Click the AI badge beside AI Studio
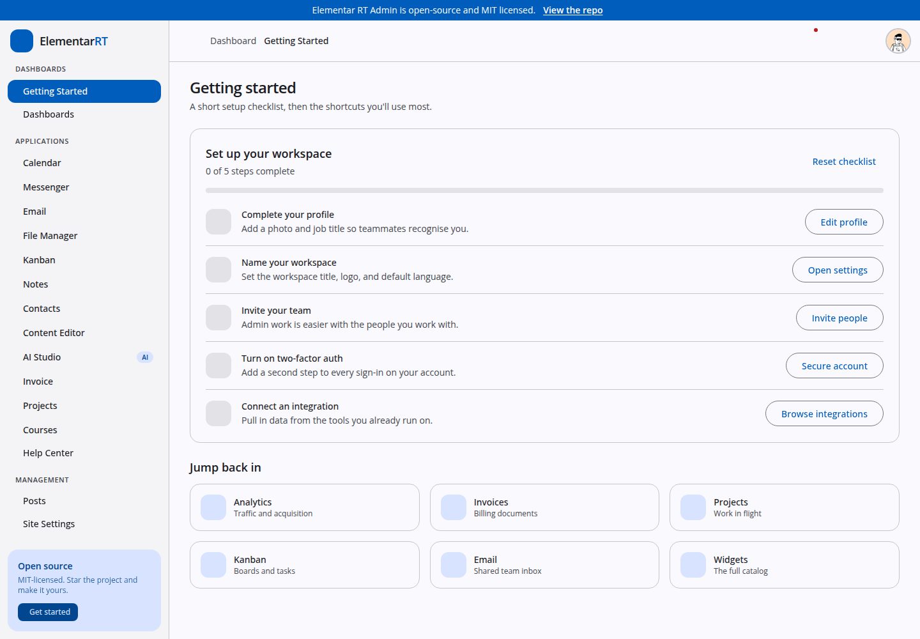This screenshot has width=920, height=639. coord(145,357)
